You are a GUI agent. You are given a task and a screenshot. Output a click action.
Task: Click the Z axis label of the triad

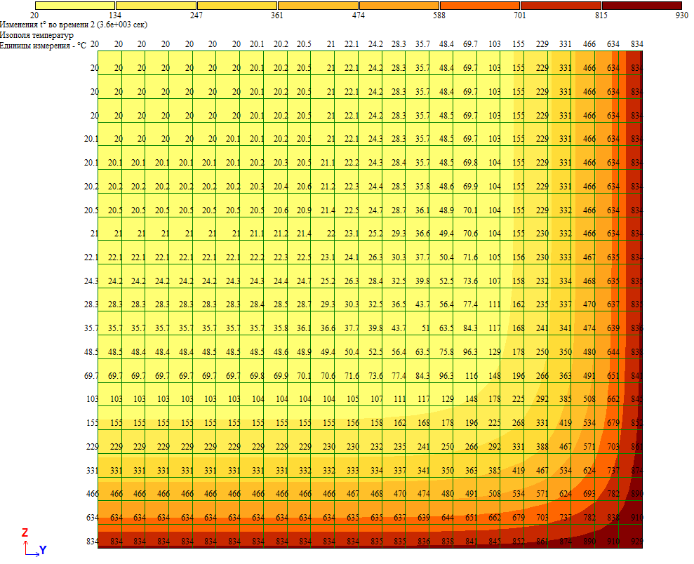(x=25, y=533)
